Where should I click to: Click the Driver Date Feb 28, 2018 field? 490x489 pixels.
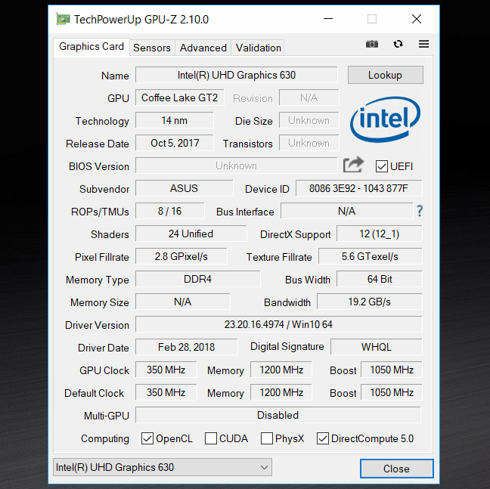[x=187, y=347]
